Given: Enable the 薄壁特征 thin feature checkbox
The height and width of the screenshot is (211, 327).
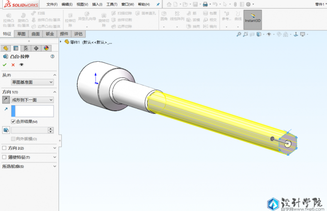Looking at the screenshot, I should [5, 157].
